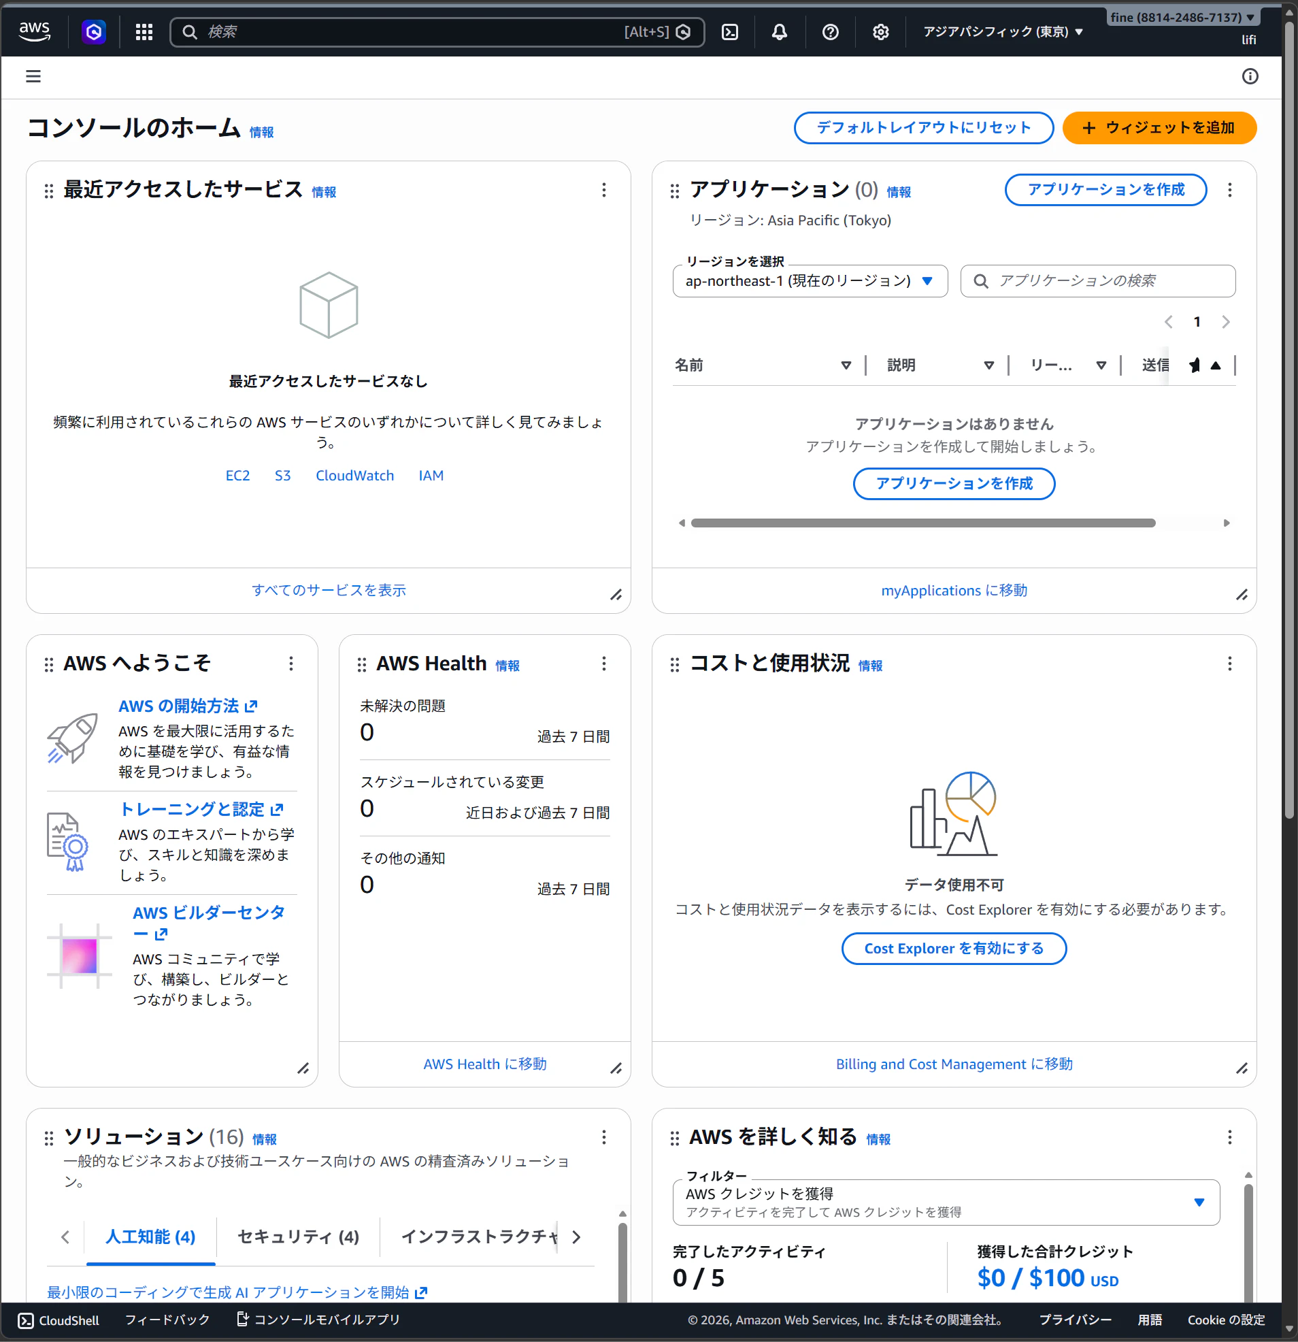Click the drag handle of AWS Health widget
Viewport: 1298px width, 1342px height.
(x=361, y=665)
